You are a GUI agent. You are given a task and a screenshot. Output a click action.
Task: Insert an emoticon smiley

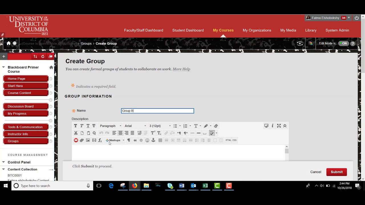[147, 140]
